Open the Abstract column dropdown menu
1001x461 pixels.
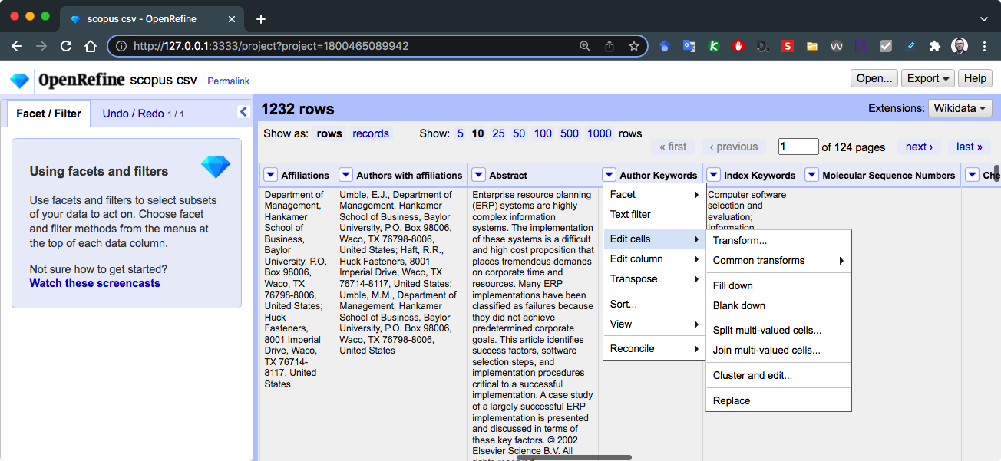pyautogui.click(x=478, y=175)
